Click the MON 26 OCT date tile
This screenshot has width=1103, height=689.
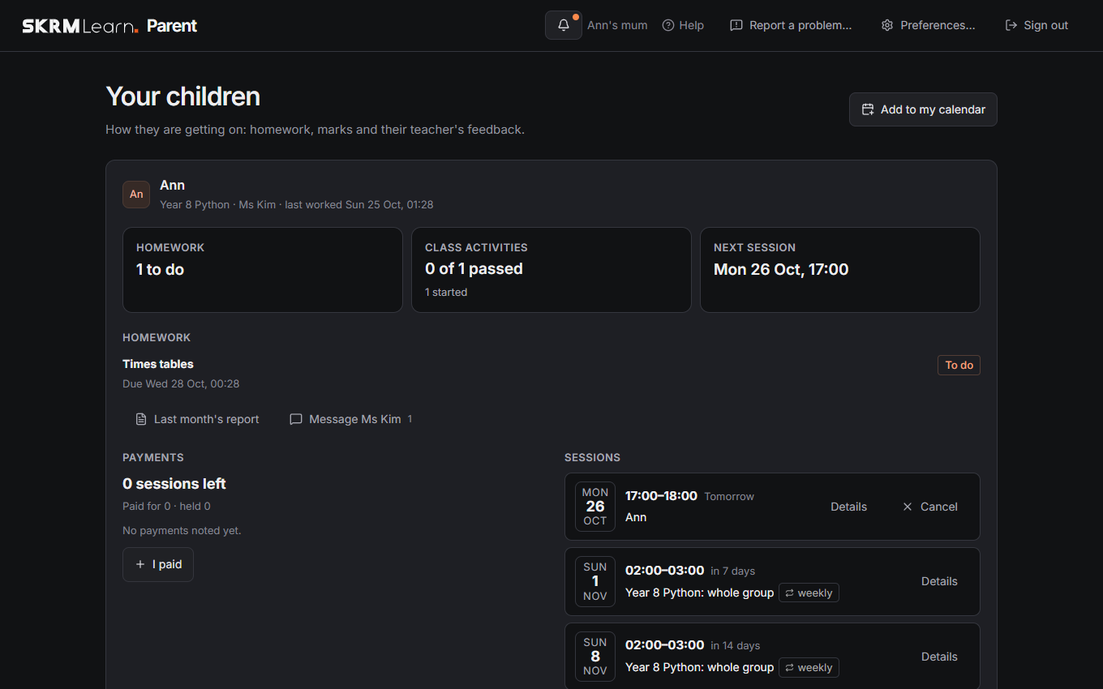coord(595,507)
